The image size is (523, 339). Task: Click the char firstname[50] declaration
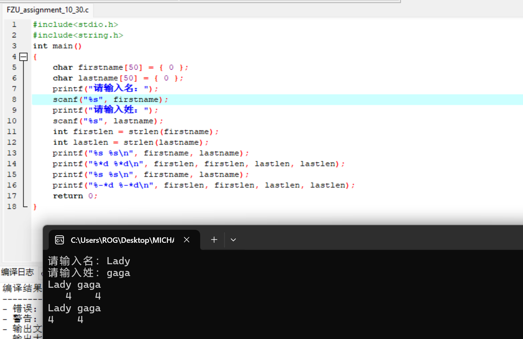tap(121, 68)
